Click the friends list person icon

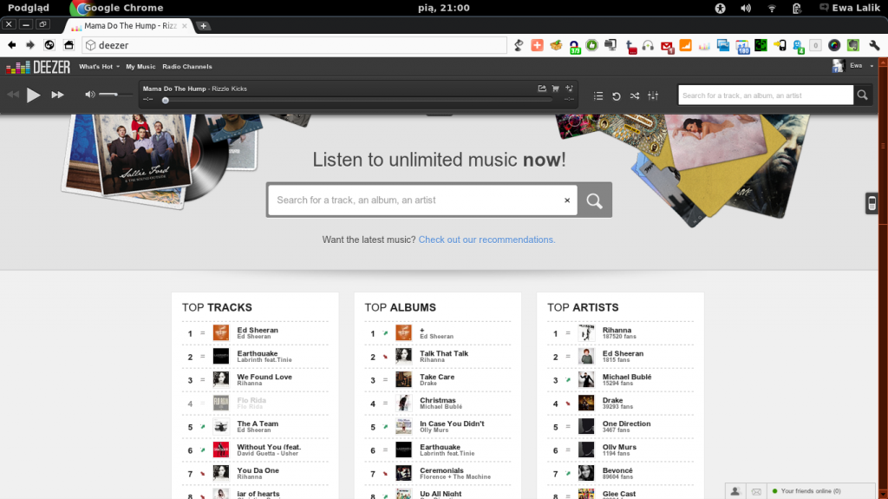735,491
